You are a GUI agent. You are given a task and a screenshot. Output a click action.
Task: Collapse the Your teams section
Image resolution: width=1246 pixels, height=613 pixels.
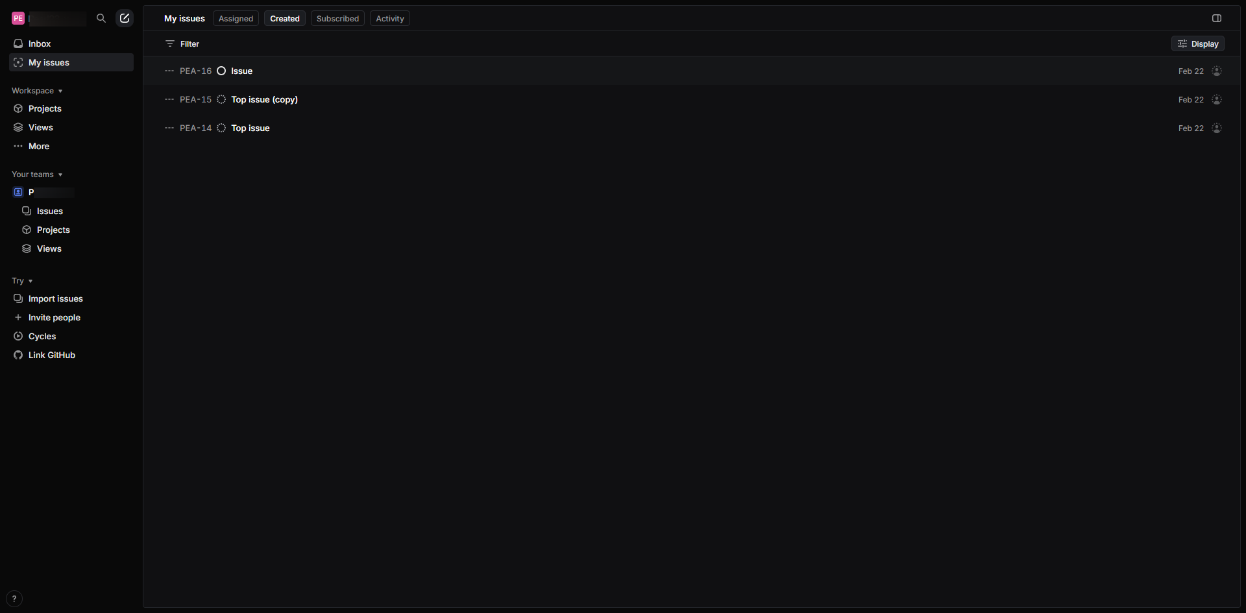tap(37, 174)
